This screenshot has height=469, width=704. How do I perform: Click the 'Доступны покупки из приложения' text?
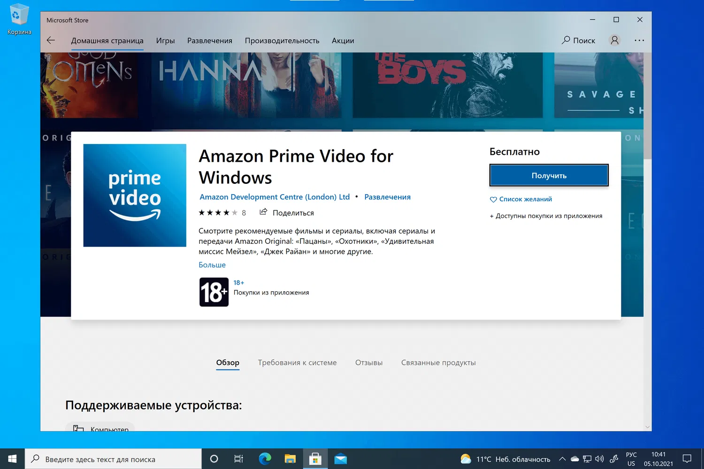click(546, 216)
